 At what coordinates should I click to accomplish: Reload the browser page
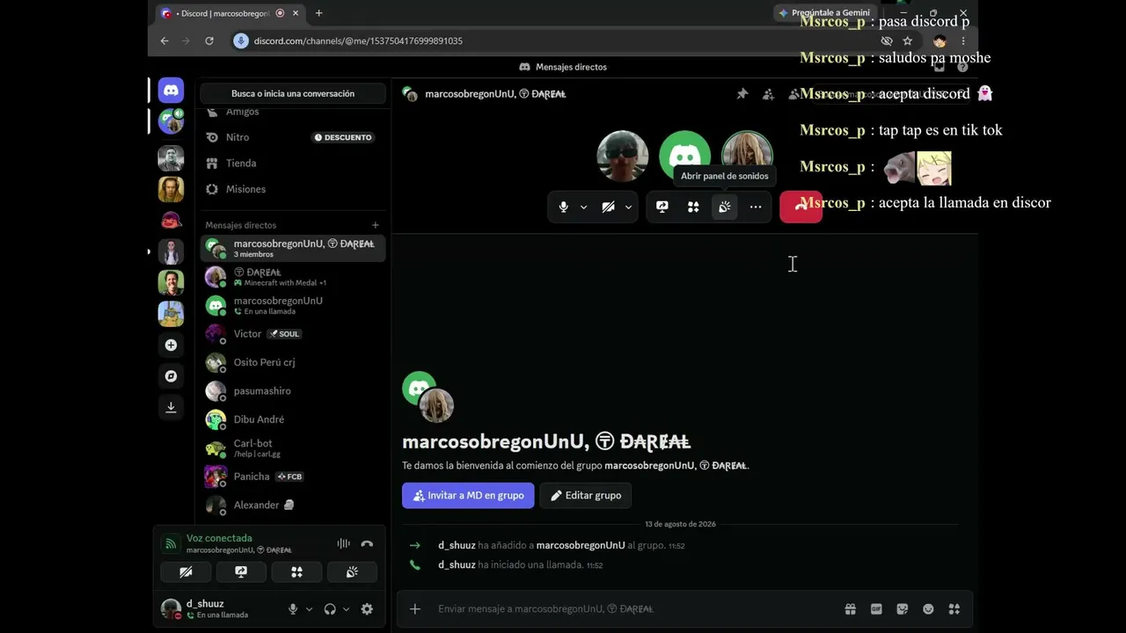click(x=209, y=40)
